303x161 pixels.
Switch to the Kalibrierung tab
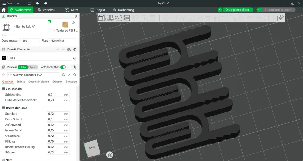click(124, 10)
